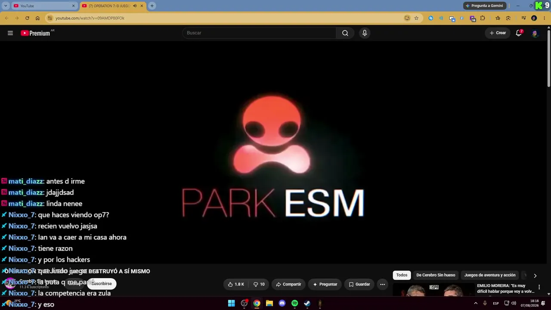Open taskbar volume control

pyautogui.click(x=514, y=304)
